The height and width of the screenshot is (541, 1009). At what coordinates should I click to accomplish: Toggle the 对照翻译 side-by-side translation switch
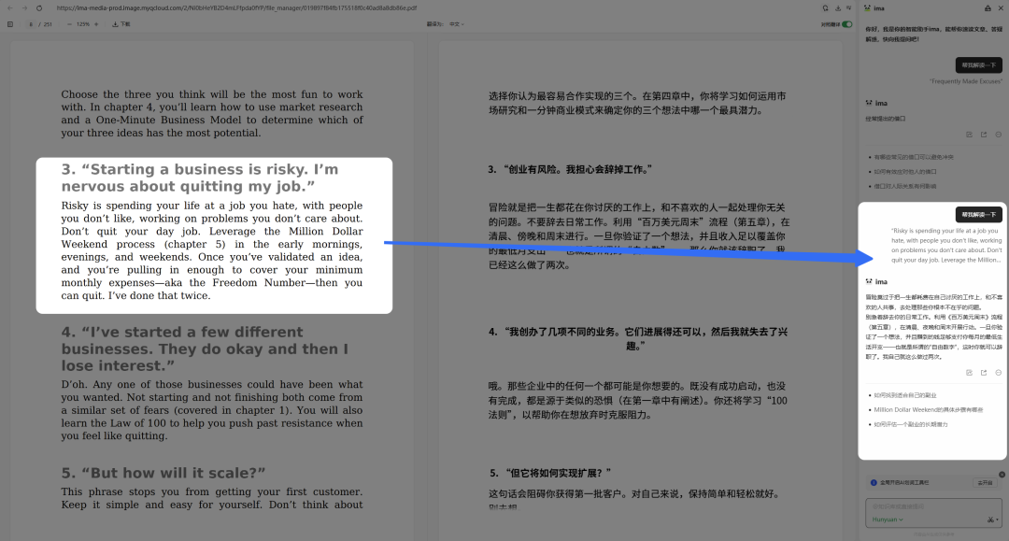(x=846, y=24)
